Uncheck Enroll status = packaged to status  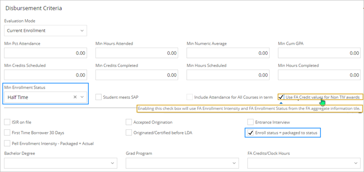(x=250, y=133)
